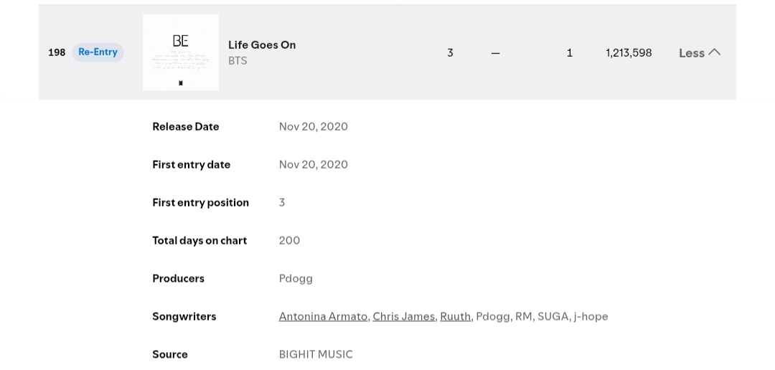
Task: Click chart rank number 198
Action: pos(57,52)
